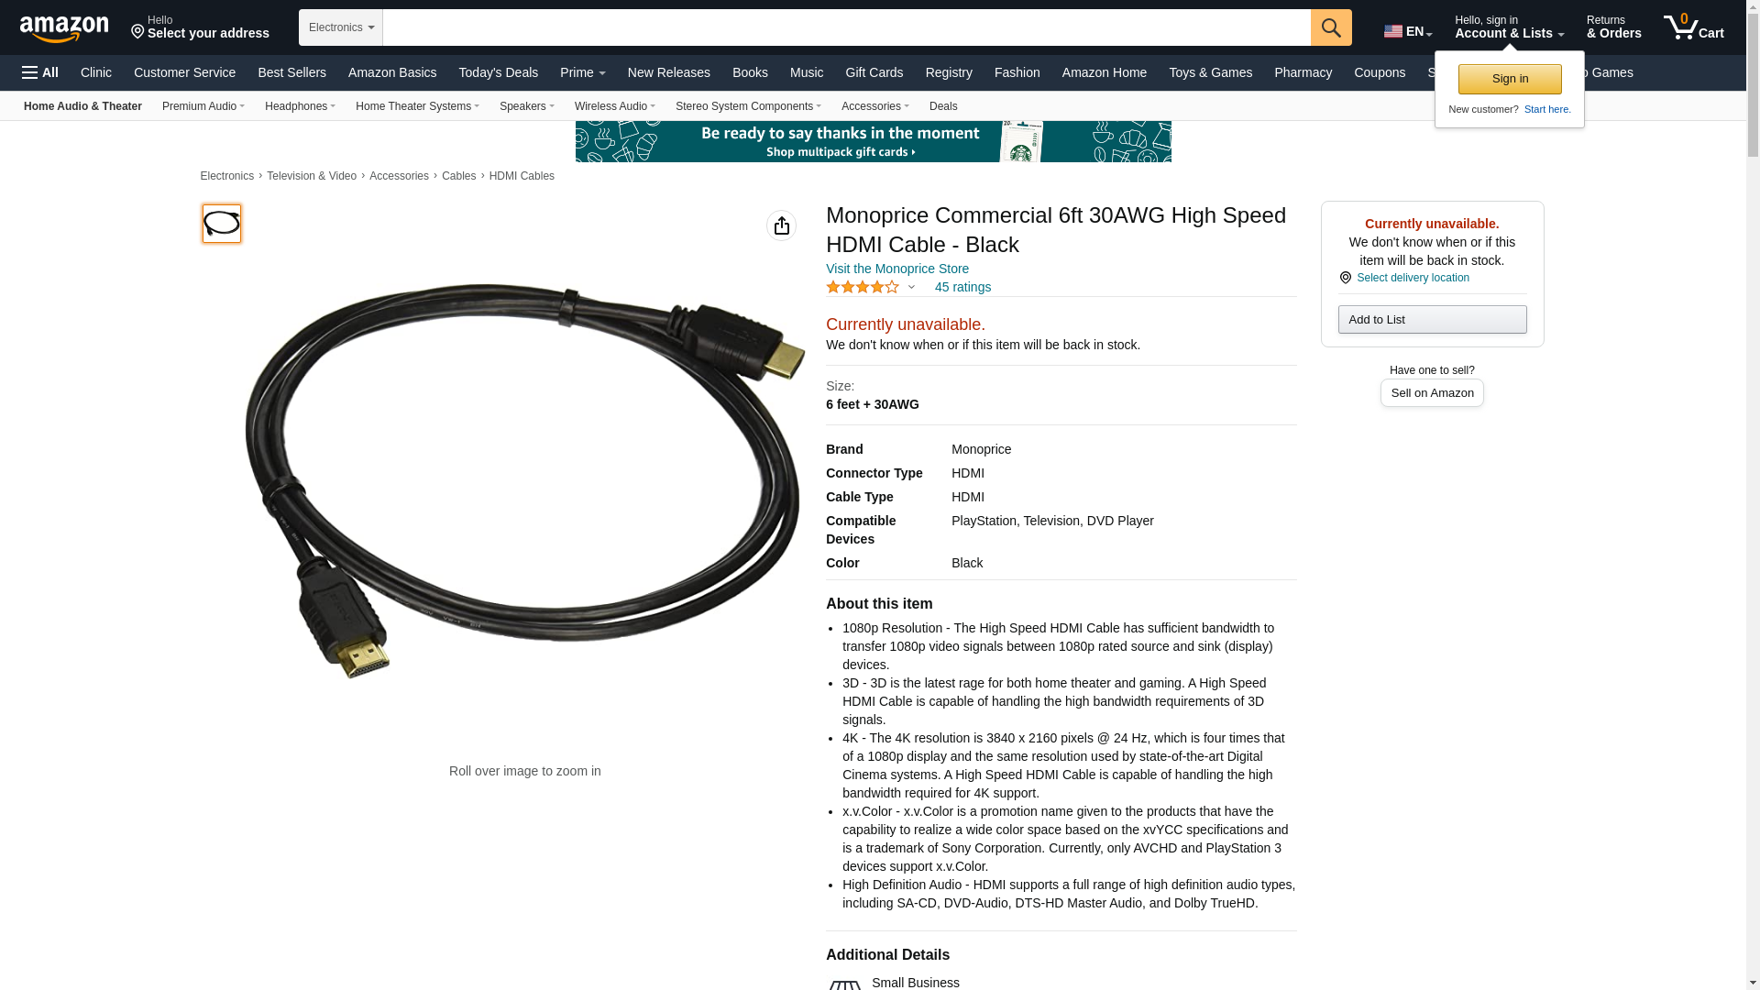The width and height of the screenshot is (1760, 990).
Task: Visit the Monoprice Store link
Action: pyautogui.click(x=897, y=269)
